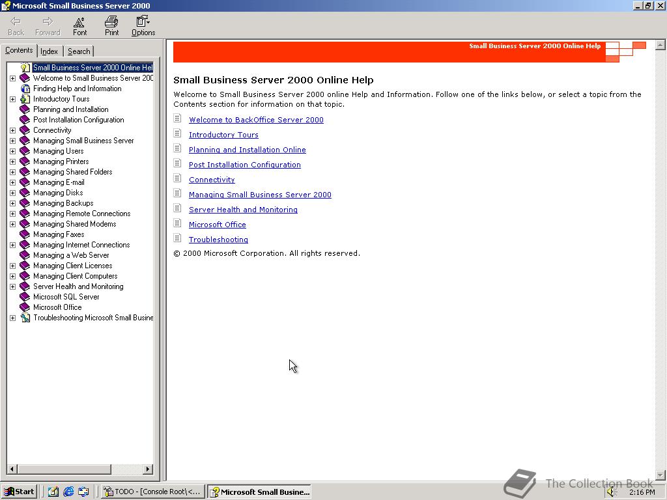Open Internet Explorer from quick launch
This screenshot has width=667, height=500.
(x=68, y=492)
